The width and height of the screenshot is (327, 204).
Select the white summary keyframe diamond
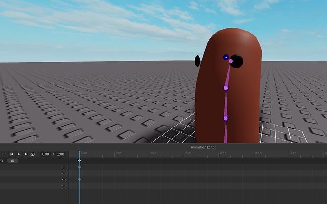pyautogui.click(x=79, y=161)
